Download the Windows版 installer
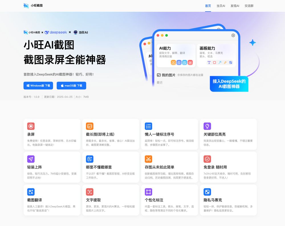285x226 pixels. click(x=38, y=86)
